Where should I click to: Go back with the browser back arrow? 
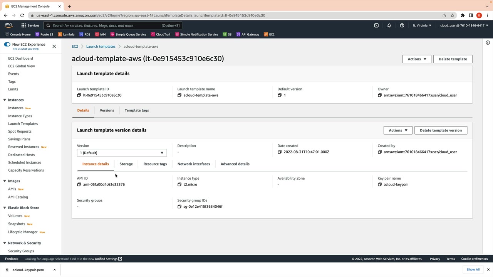click(5, 15)
